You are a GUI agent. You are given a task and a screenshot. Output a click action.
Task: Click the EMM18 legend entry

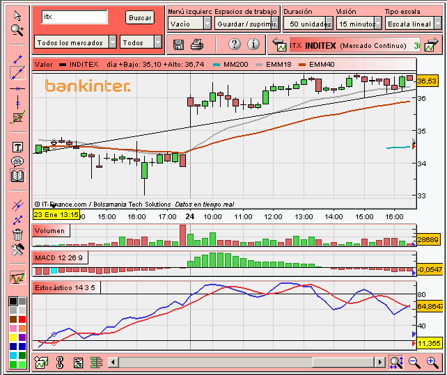[274, 65]
